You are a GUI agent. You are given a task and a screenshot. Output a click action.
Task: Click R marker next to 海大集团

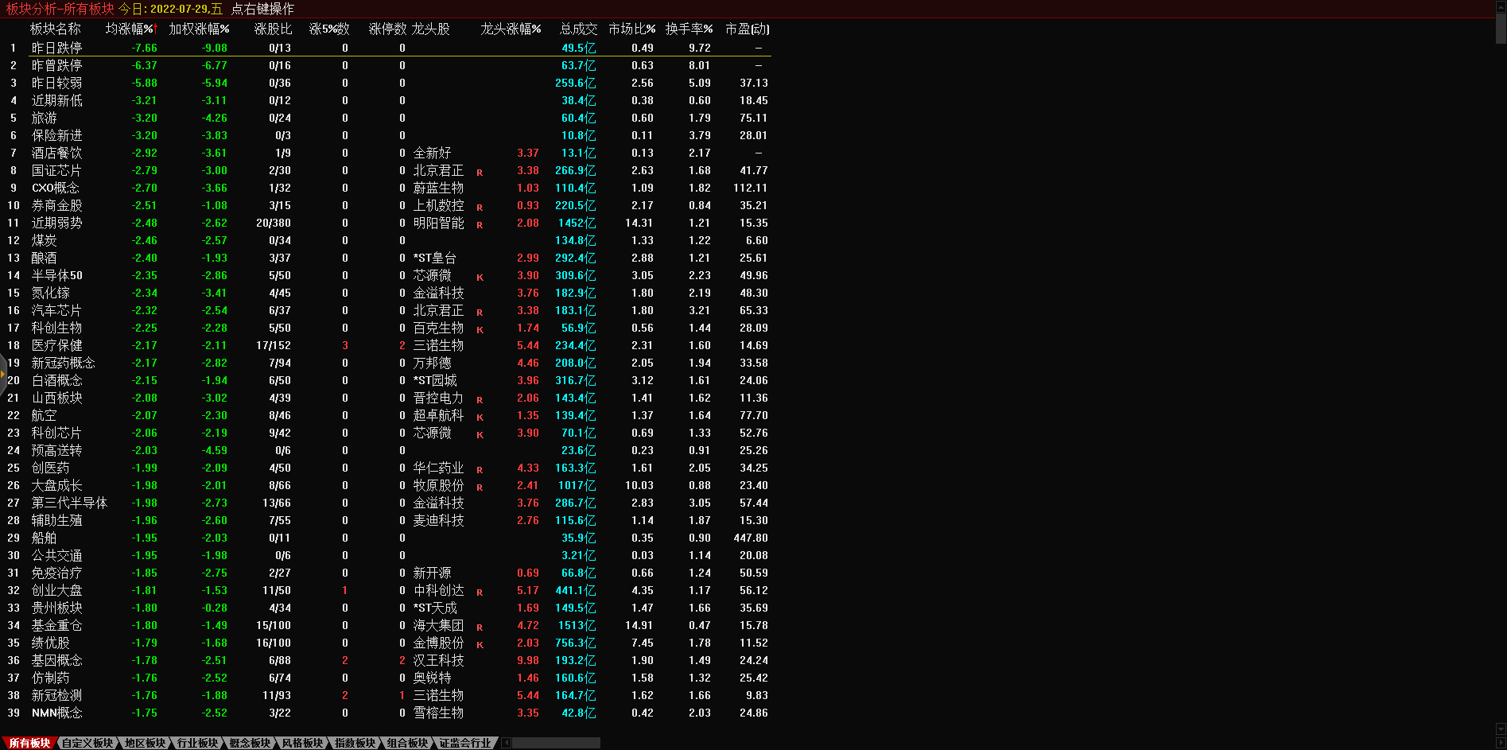(480, 627)
